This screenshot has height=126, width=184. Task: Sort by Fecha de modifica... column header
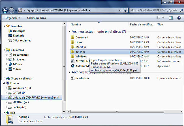coord(142,25)
